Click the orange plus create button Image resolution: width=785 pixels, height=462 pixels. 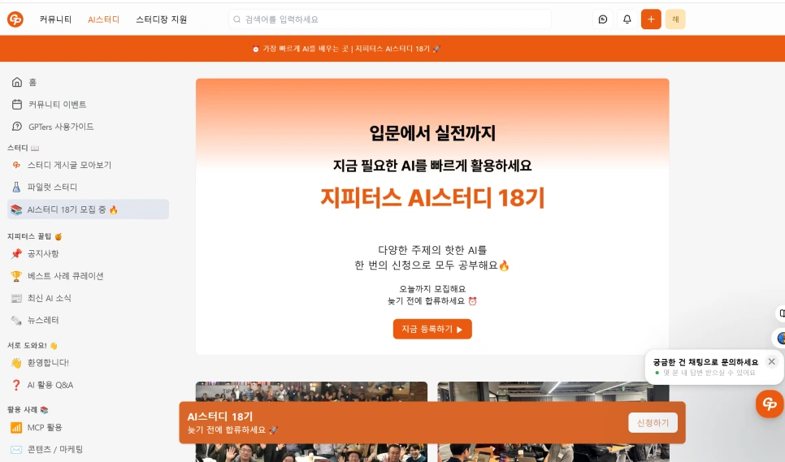point(651,19)
